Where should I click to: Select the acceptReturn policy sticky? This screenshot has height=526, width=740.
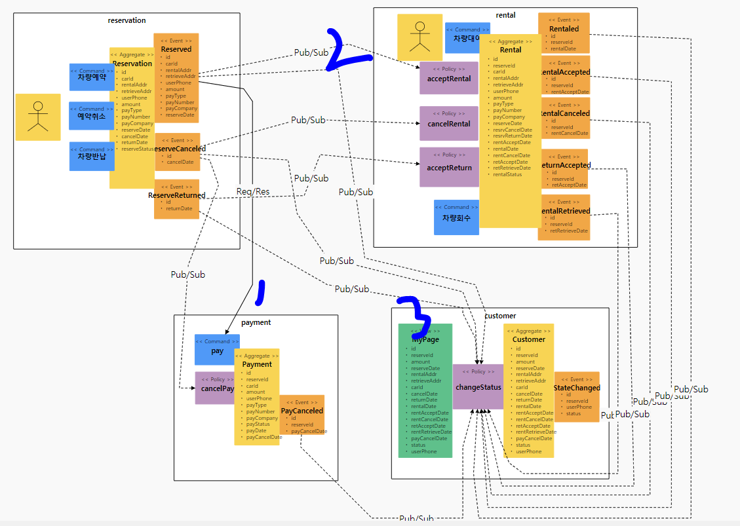pos(449,167)
